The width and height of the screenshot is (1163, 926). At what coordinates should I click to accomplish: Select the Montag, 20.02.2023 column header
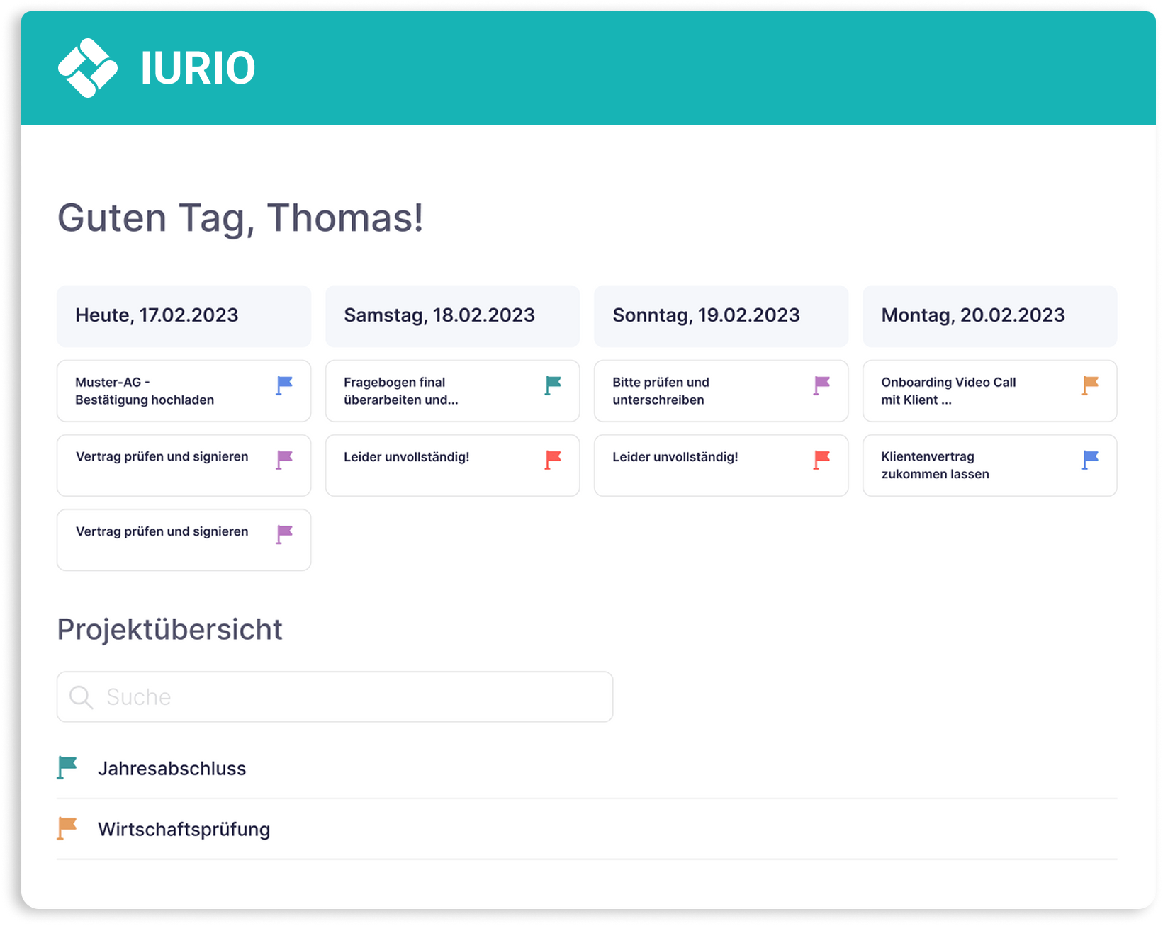[989, 316]
